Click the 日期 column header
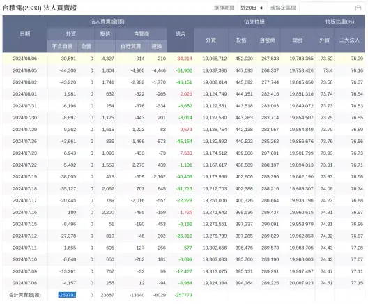Image resolution: width=368 pixels, height=304 pixels. click(x=25, y=33)
